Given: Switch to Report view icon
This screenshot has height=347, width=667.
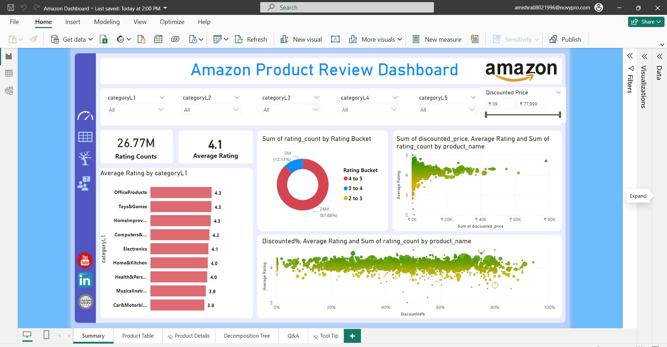Looking at the screenshot, I should [x=9, y=56].
